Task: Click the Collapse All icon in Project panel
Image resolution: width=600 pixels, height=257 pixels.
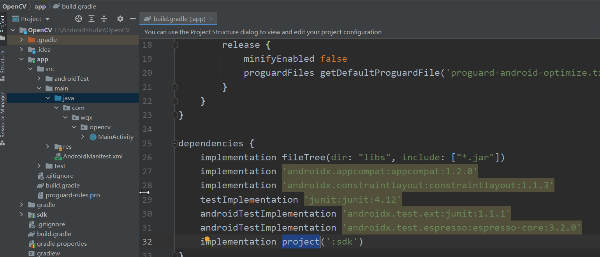Action: point(104,19)
